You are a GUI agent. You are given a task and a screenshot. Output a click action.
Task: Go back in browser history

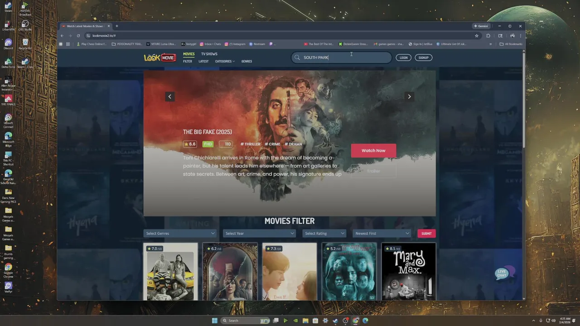coord(63,36)
